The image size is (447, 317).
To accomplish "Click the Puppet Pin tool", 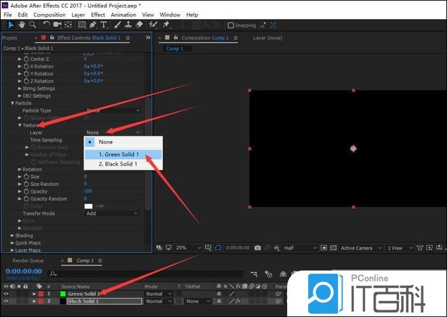I will (167, 25).
